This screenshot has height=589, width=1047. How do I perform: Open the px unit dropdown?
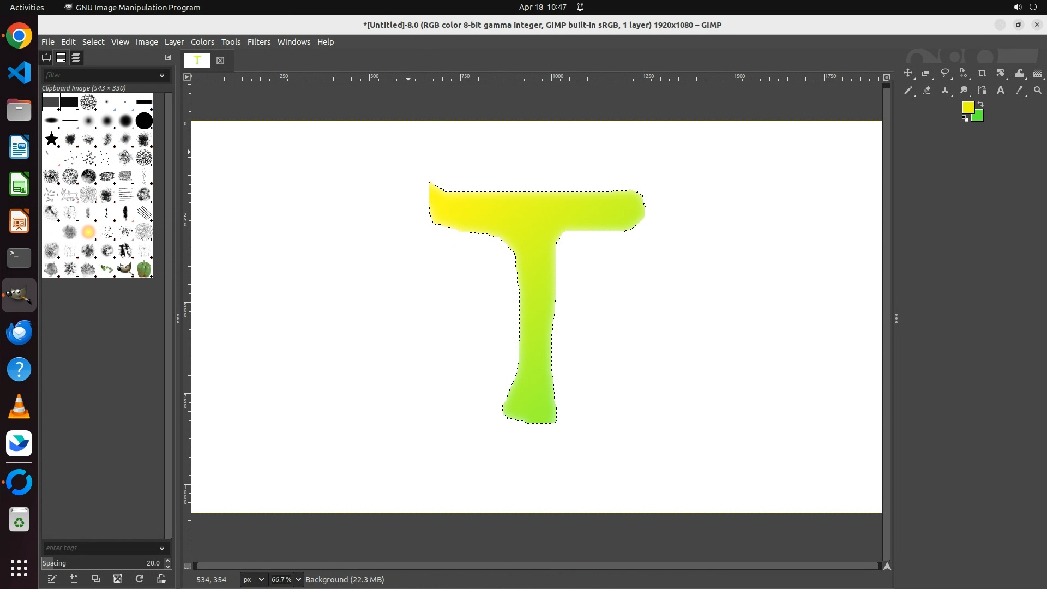[x=254, y=580]
